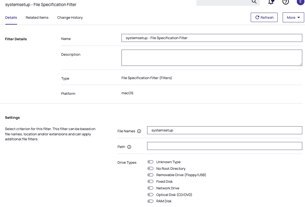Open the user profile avatar E

tap(300, 2)
